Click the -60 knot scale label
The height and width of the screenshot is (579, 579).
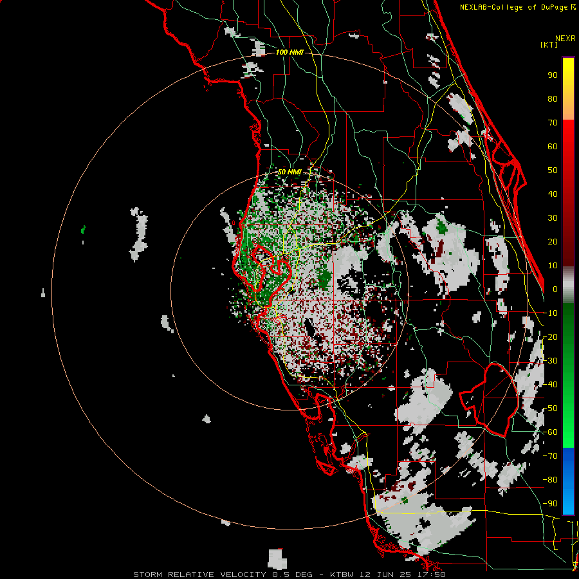coord(550,432)
